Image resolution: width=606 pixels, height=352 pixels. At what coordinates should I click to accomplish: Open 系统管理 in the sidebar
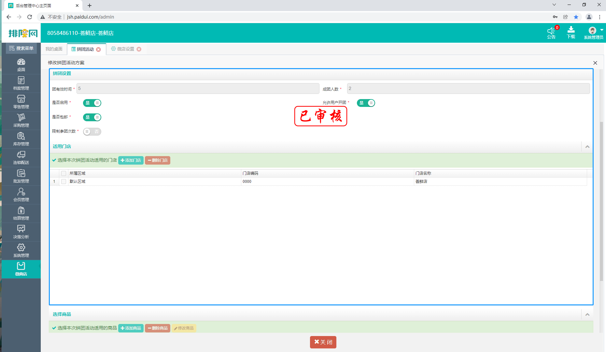[21, 251]
